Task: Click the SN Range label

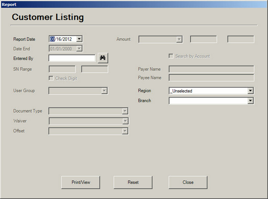Action: coord(23,69)
